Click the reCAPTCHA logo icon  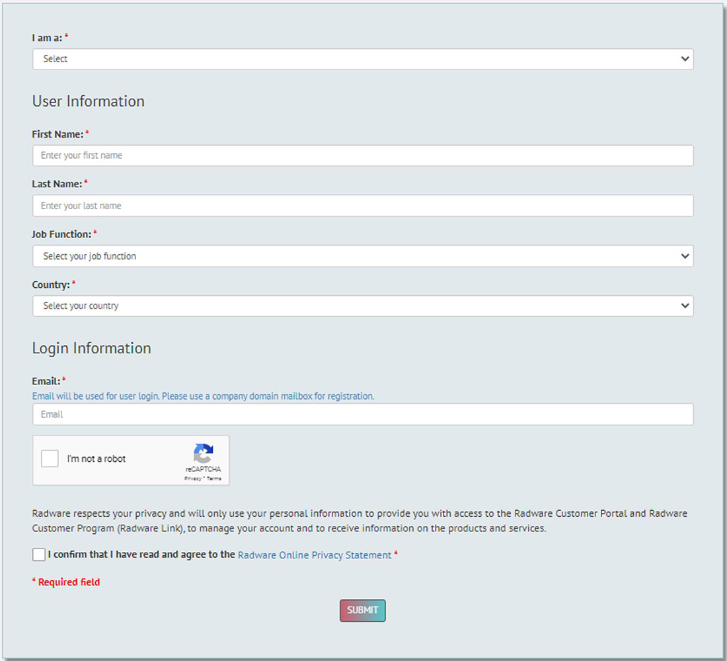click(203, 454)
